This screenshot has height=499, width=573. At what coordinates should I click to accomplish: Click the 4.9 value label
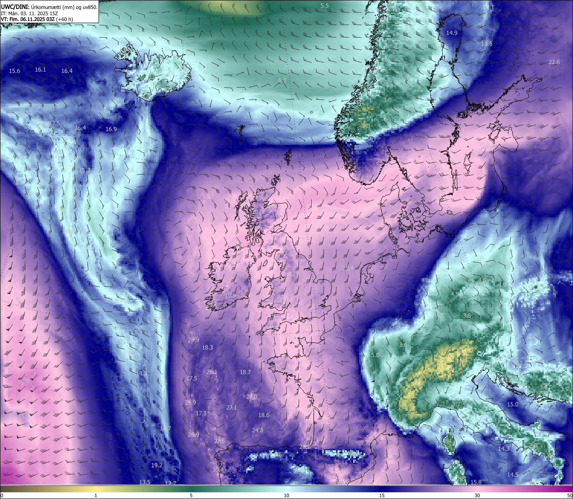(503, 285)
